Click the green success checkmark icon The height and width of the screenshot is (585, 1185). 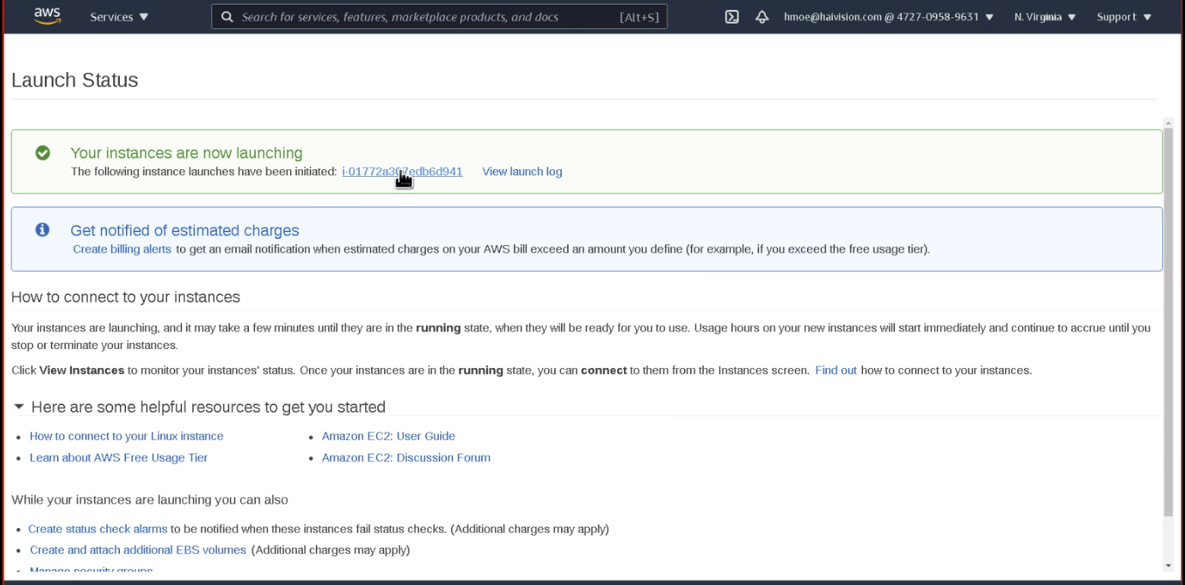(43, 153)
